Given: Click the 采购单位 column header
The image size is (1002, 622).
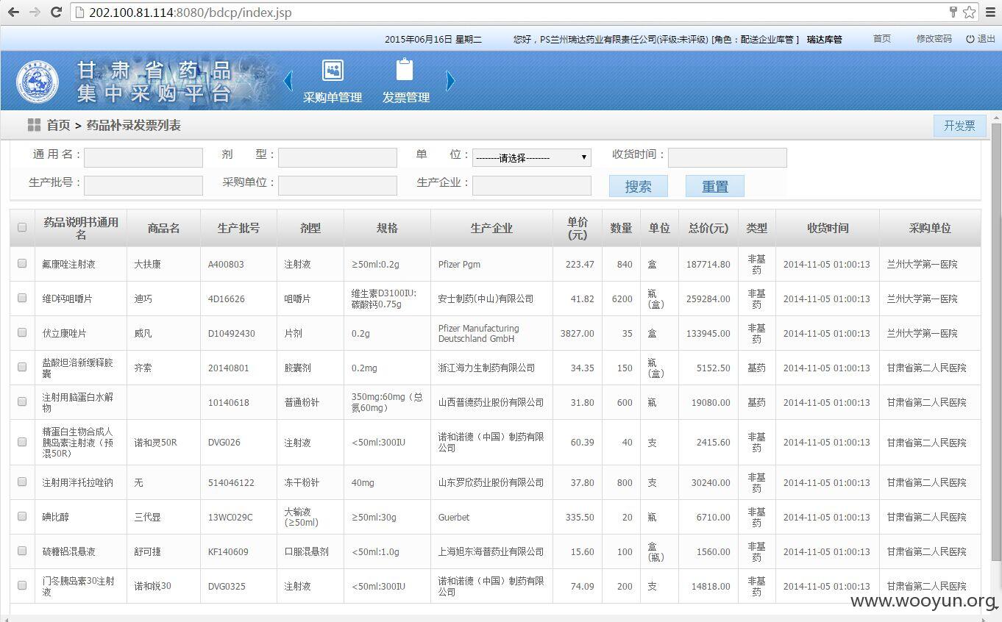Looking at the screenshot, I should 930,228.
